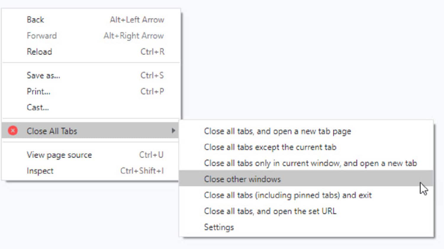The image size is (444, 249).
Task: Open the Save as... option
Action: 44,75
